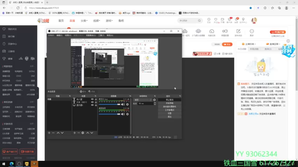This screenshot has height=167, width=298.
Task: Open the OBS Edit menu
Action: (x=59, y=35)
